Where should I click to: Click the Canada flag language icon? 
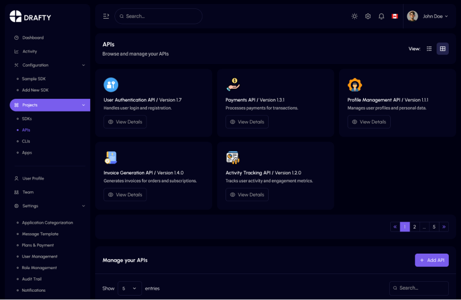(x=395, y=16)
